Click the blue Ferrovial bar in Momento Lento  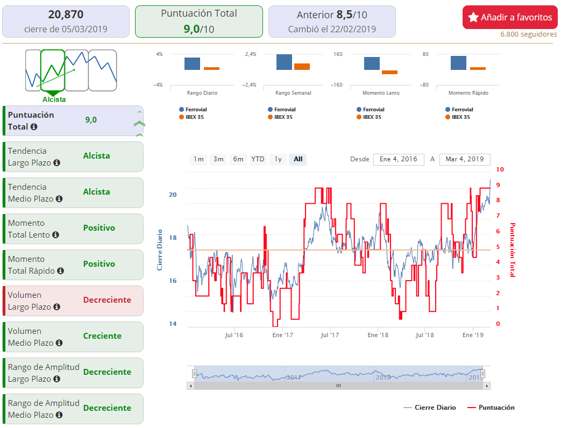pyautogui.click(x=372, y=63)
